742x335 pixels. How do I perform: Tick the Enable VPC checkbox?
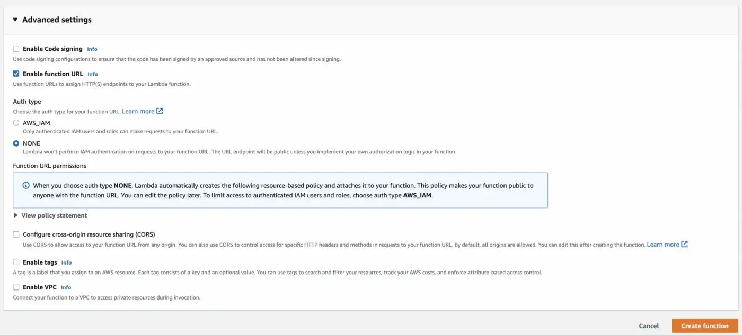tap(16, 287)
